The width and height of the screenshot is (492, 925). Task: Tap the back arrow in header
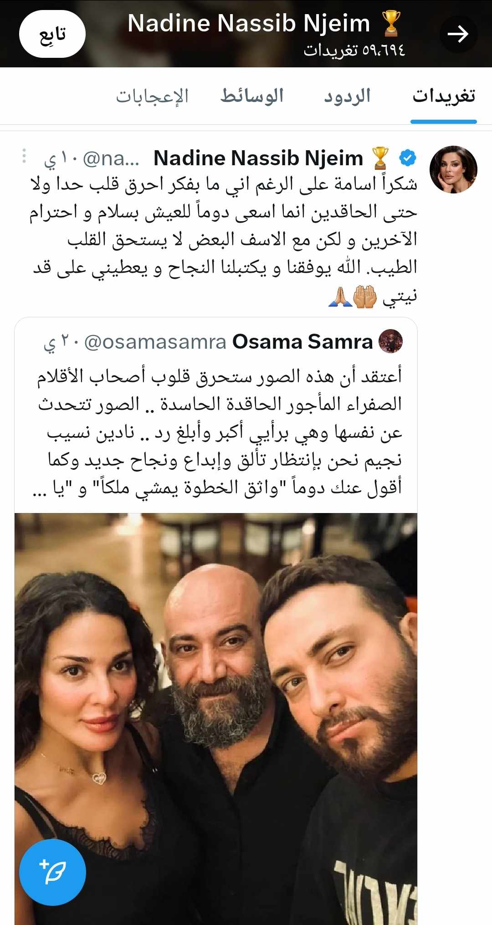coord(458,34)
